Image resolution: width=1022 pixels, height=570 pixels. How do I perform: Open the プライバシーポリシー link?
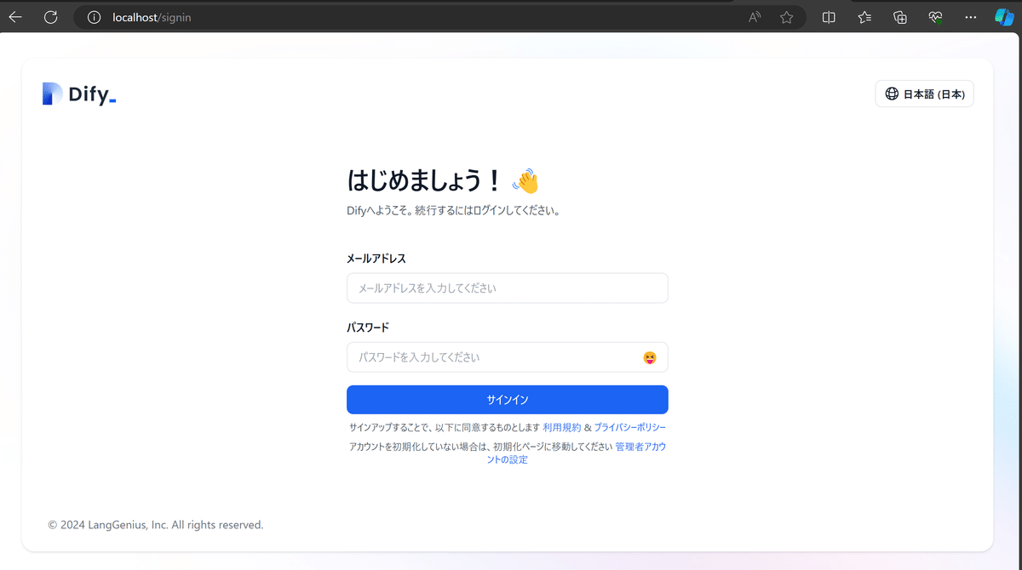click(629, 427)
